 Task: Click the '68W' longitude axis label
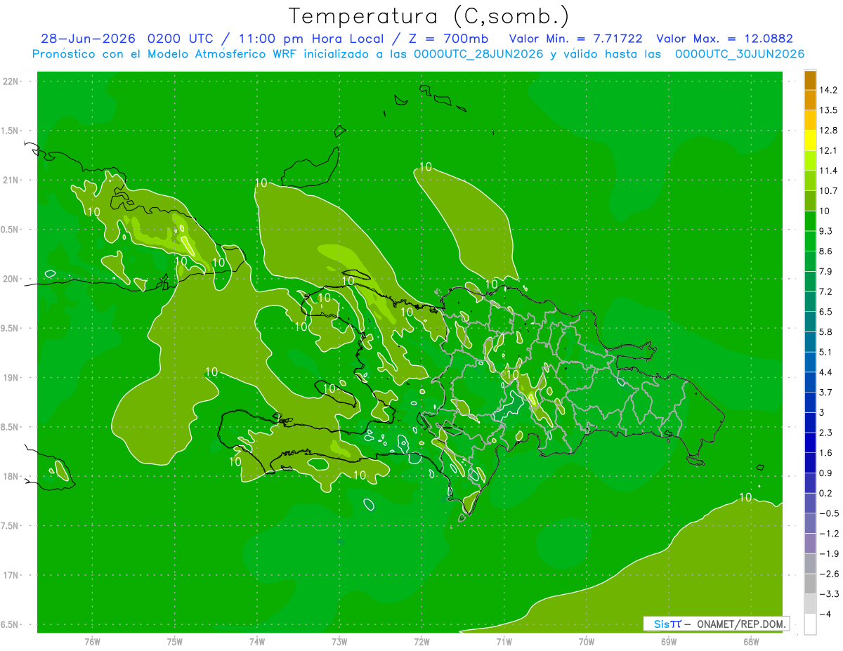tap(751, 641)
